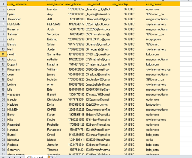This screenshot has width=192, height=158.
Task: Select optionsxo broker cell in dixon row
Action: [163, 9]
